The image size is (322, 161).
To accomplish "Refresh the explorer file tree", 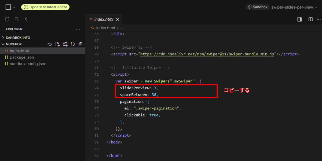I will 73,44.
